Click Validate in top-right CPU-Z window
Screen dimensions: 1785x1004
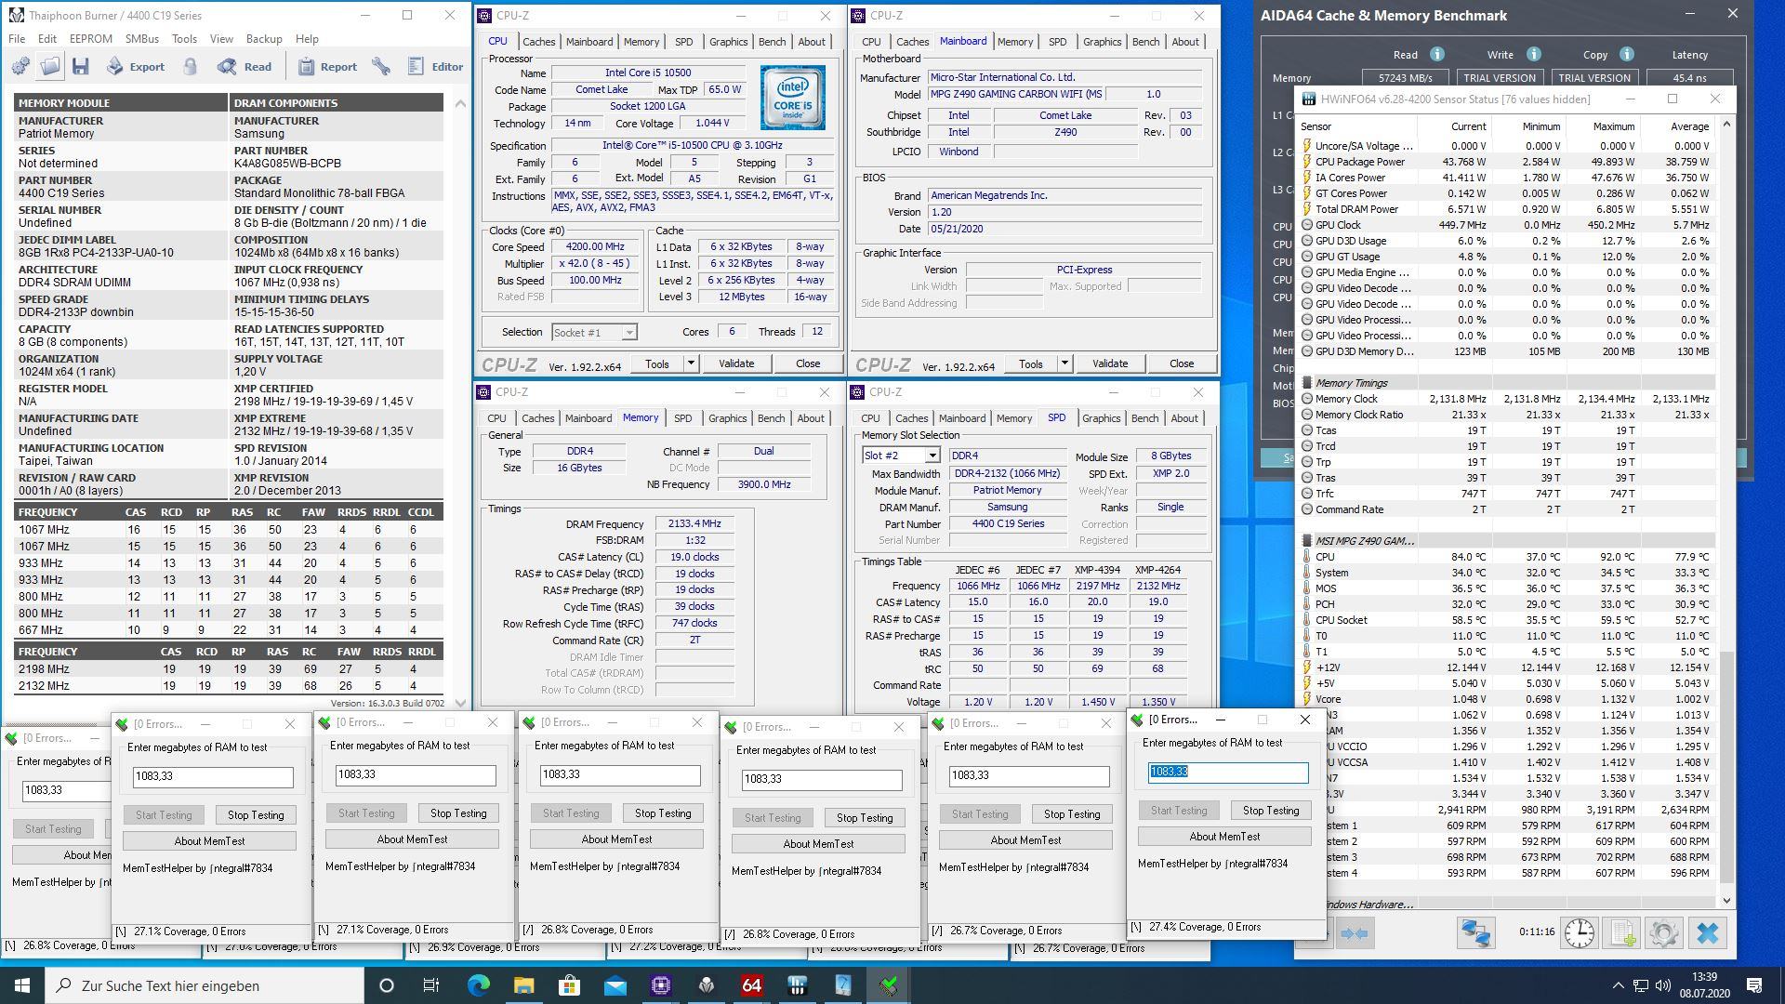point(1110,363)
